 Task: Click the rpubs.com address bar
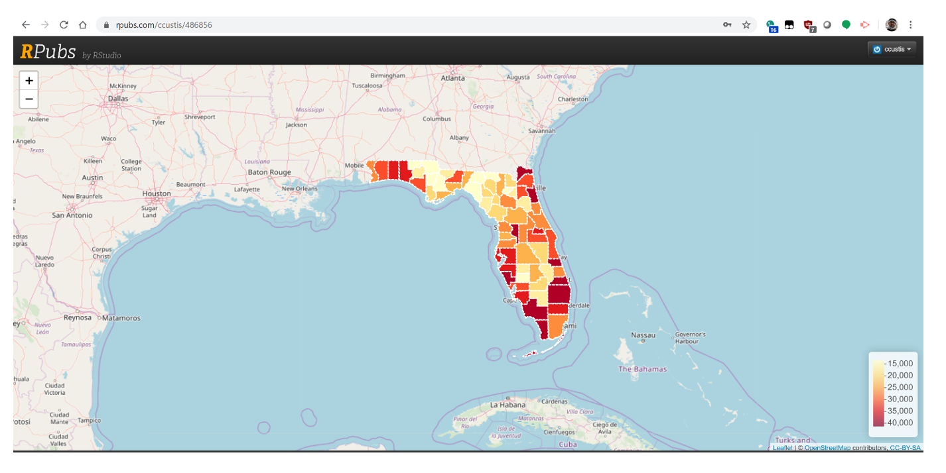click(x=411, y=25)
